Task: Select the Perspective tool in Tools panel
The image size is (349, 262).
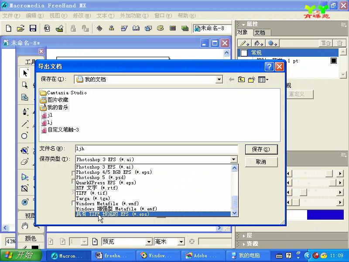Action: click(x=25, y=177)
